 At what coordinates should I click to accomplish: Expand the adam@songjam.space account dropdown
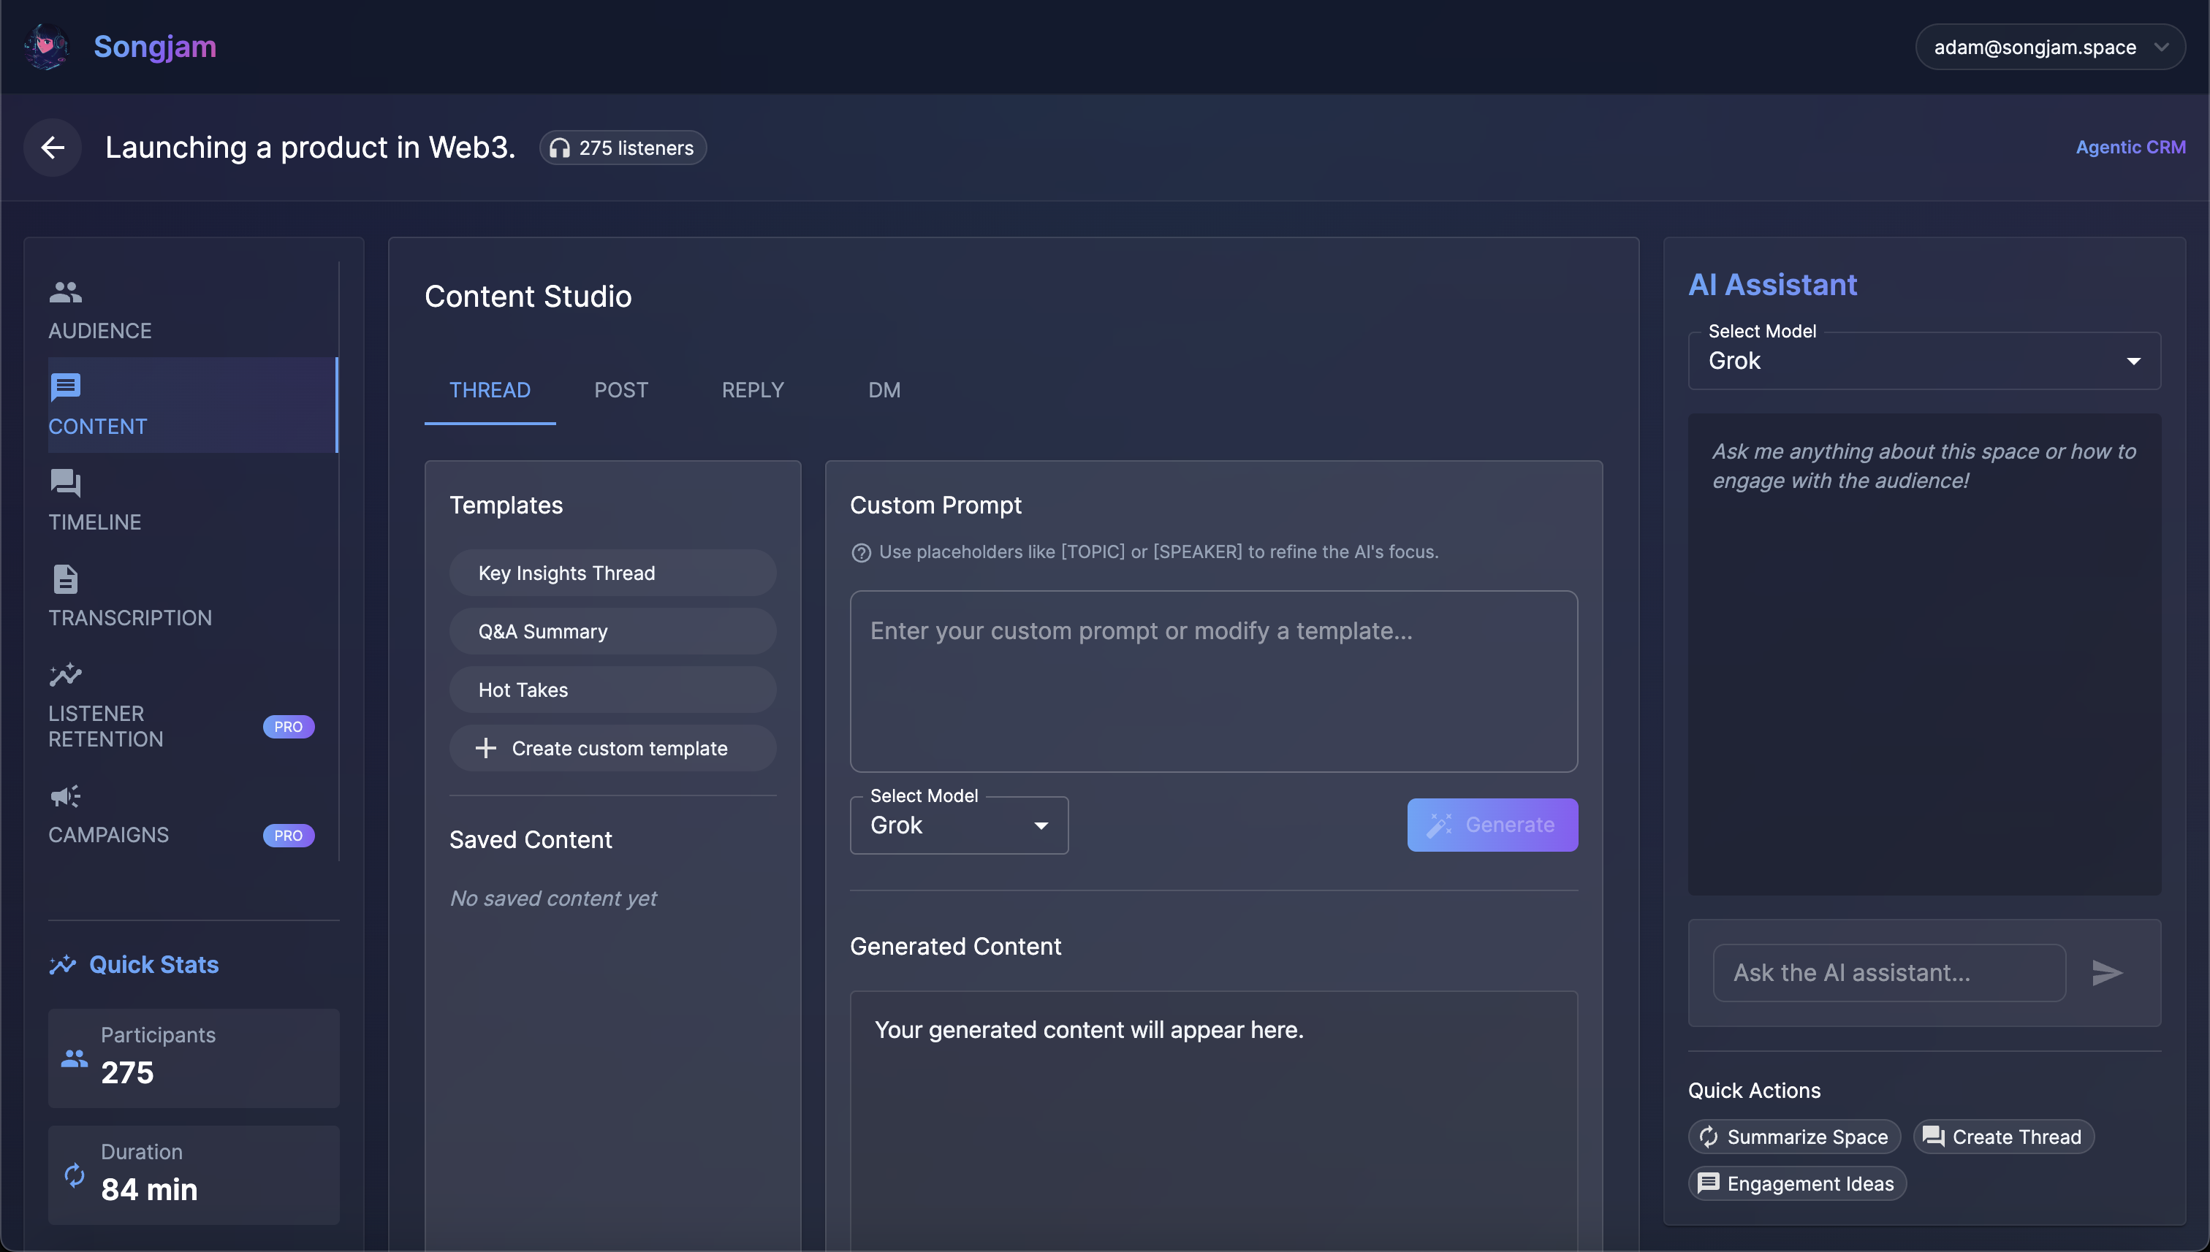pos(2049,47)
